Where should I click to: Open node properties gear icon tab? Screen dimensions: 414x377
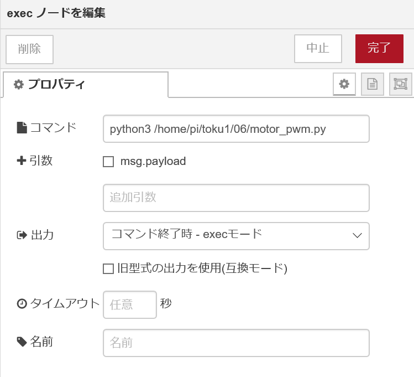pyautogui.click(x=344, y=84)
